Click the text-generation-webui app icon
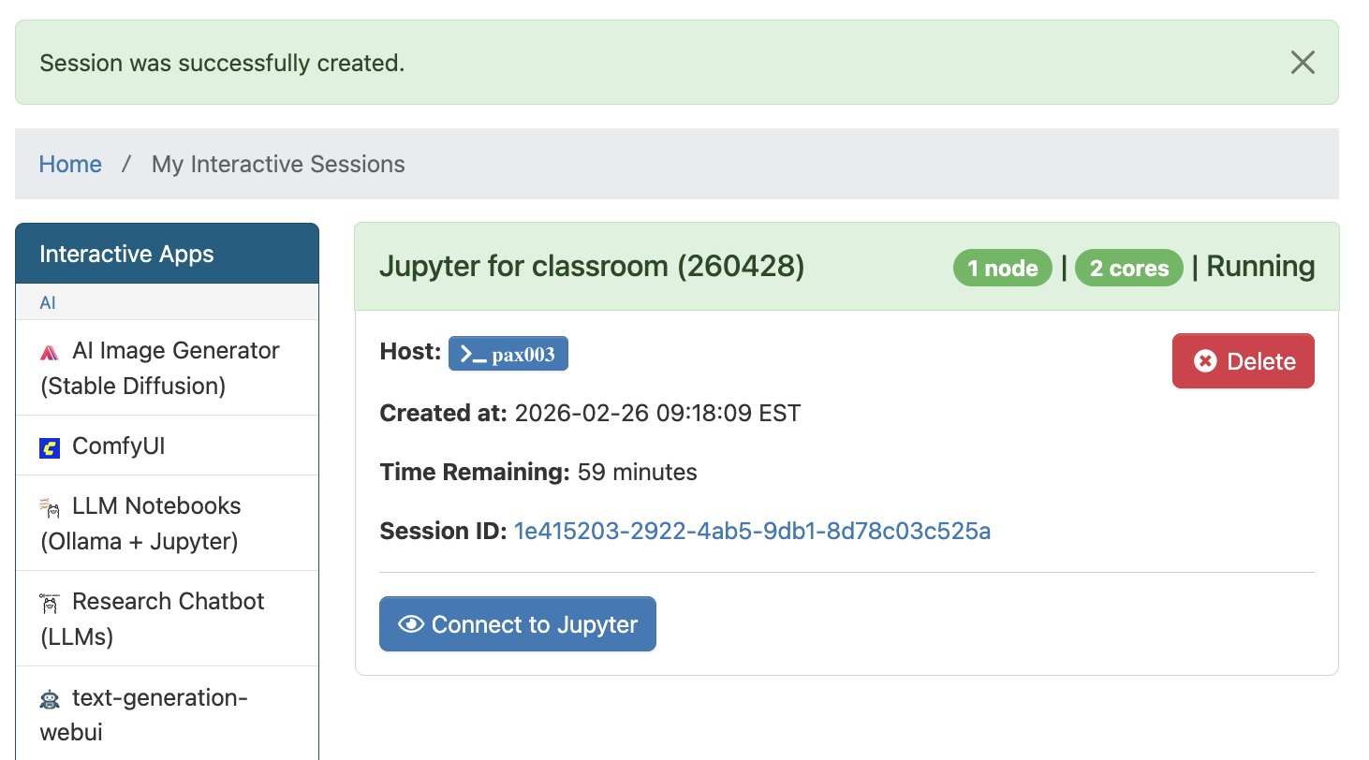 pos(52,697)
